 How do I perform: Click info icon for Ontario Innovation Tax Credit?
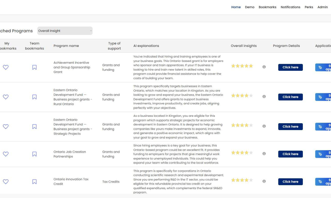pyautogui.click(x=264, y=181)
